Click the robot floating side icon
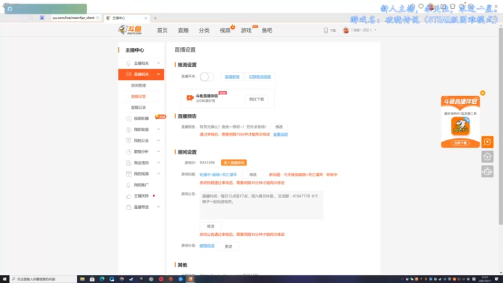This screenshot has height=283, width=503. tap(487, 172)
